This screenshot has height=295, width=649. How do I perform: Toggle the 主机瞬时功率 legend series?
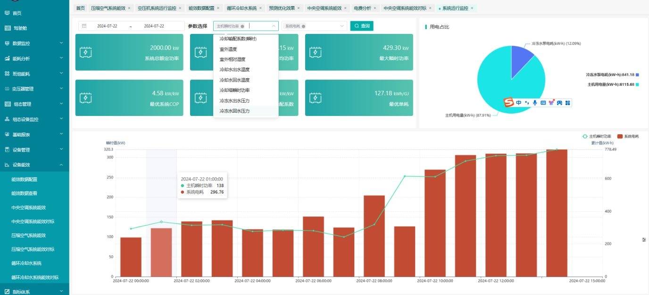[x=597, y=136]
